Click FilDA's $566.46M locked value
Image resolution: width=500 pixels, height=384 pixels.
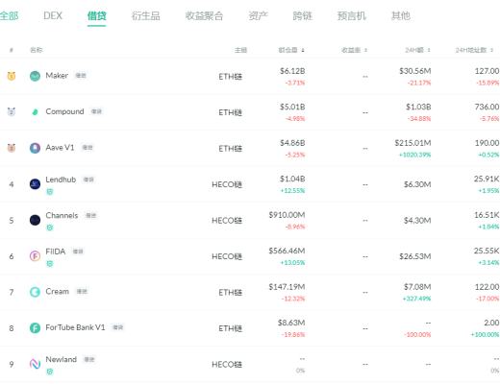[x=287, y=251]
